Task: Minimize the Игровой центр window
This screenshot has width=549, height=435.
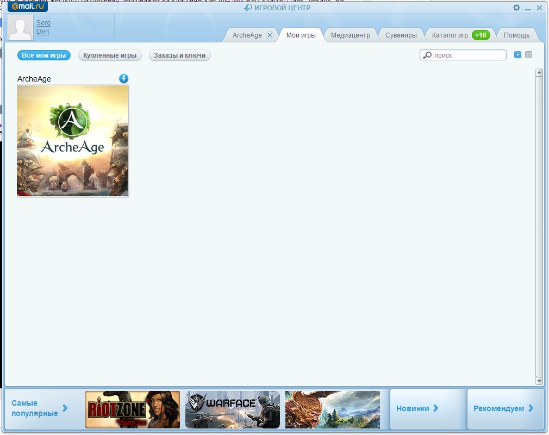Action: (x=528, y=8)
